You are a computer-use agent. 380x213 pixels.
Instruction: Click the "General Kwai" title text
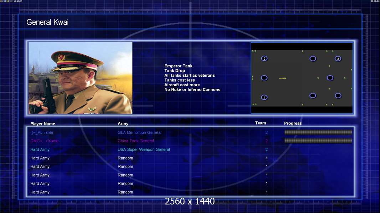[47, 22]
